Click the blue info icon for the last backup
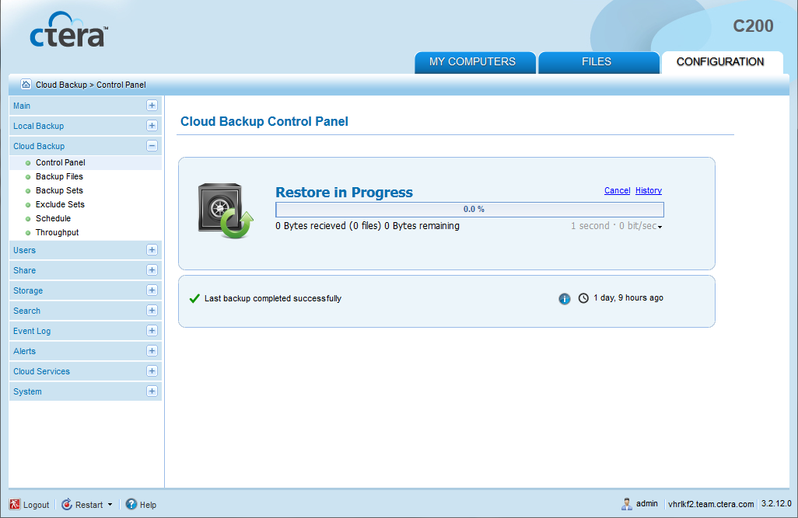 click(565, 299)
